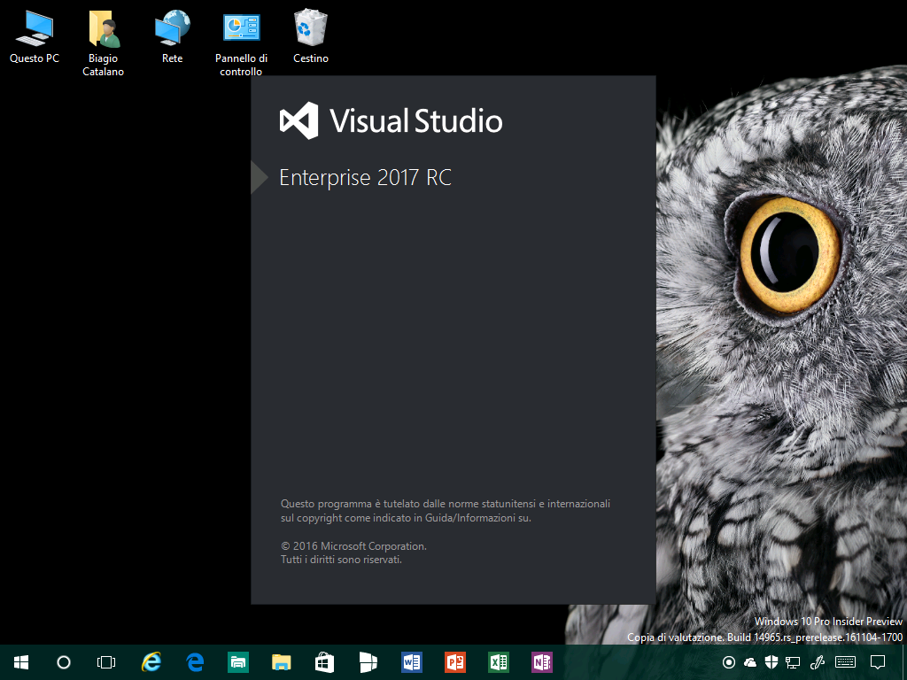Open the white tilted-window app on taskbar
907x680 pixels.
click(x=368, y=662)
